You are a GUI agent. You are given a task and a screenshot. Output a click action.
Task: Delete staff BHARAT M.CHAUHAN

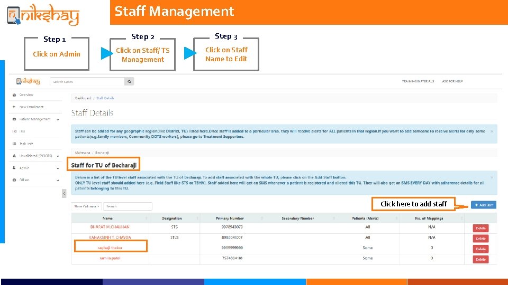480,228
